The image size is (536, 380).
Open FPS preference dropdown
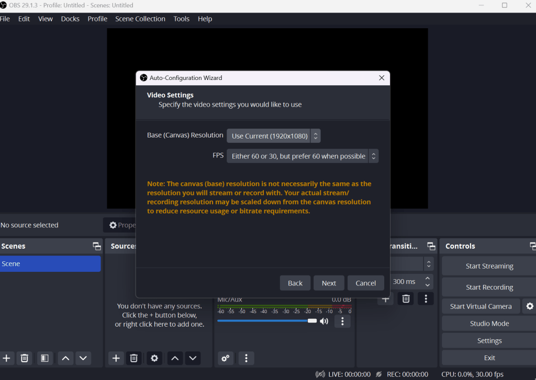tap(303, 156)
